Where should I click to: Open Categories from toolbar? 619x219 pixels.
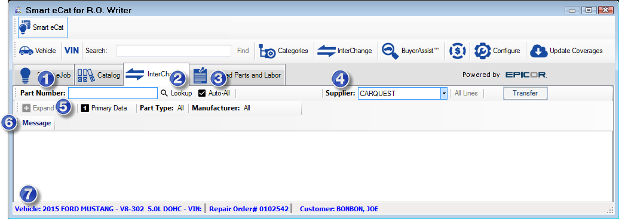pos(283,51)
